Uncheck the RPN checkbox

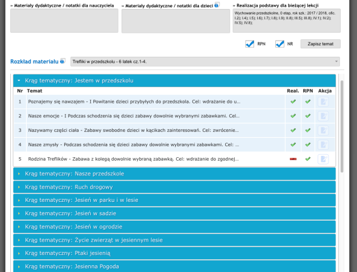[x=250, y=44]
